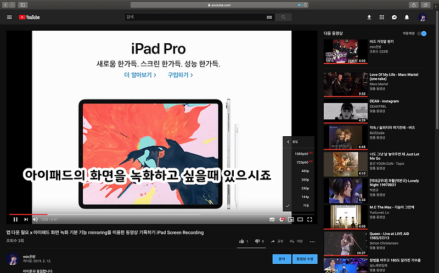Show all Safari tabs overview
The height and width of the screenshot is (273, 439).
pyautogui.click(x=425, y=5)
